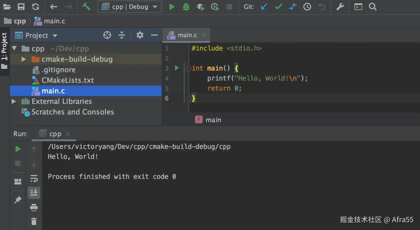The height and width of the screenshot is (230, 420).
Task: Click the main.c breadcrumb
Action: click(x=50, y=21)
